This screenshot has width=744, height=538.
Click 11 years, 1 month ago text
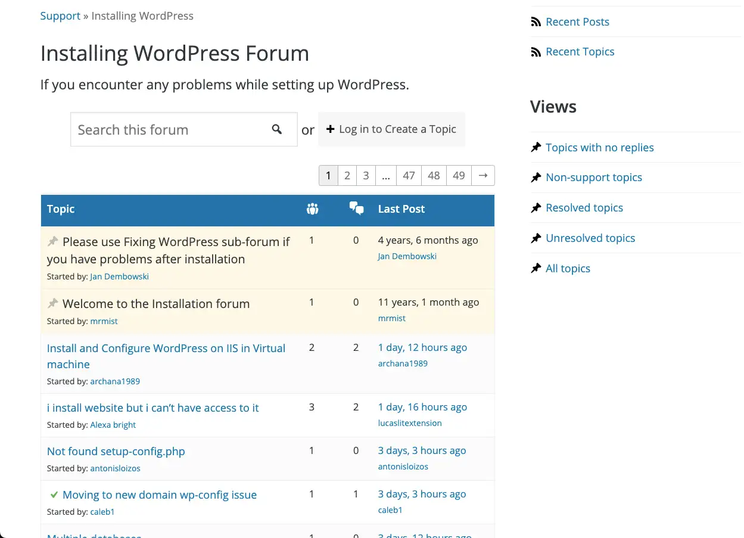[429, 302]
